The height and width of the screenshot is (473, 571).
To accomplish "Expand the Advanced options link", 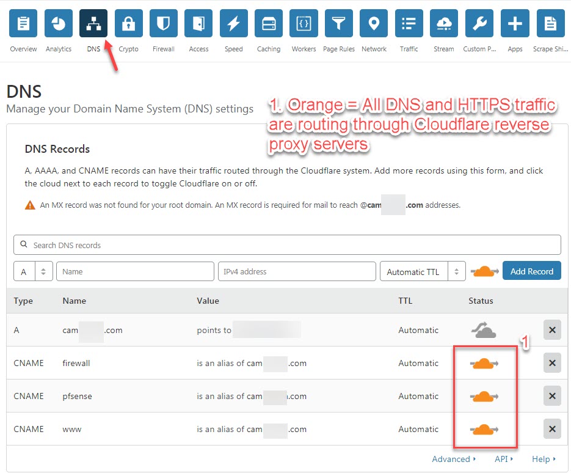I will coord(454,459).
